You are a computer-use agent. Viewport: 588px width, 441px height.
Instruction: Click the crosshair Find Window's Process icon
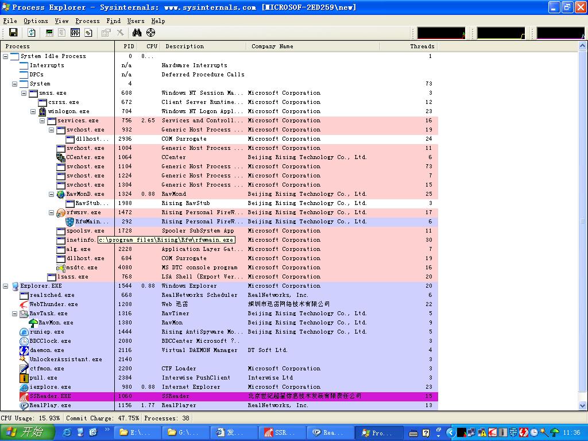pos(150,33)
